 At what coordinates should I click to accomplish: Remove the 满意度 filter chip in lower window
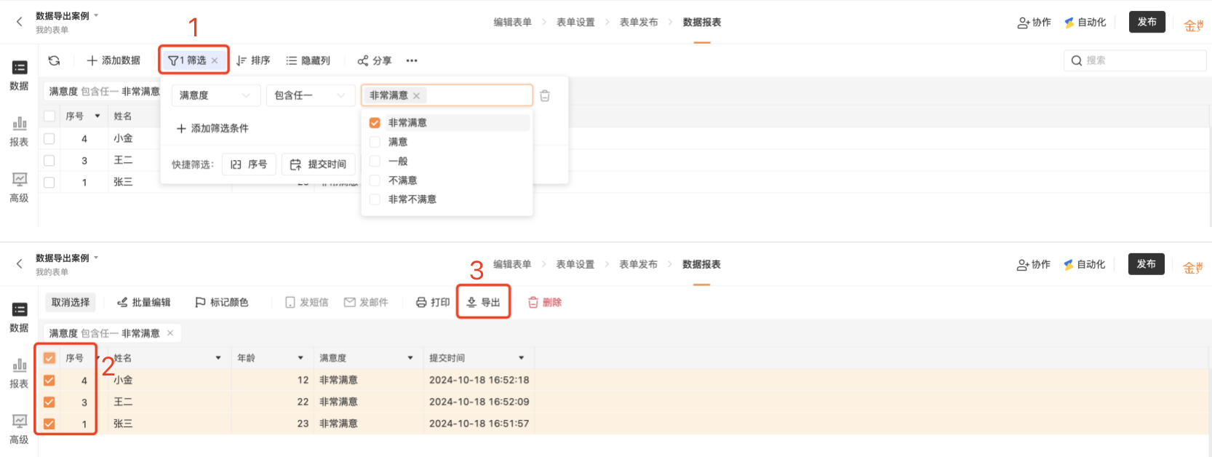point(170,333)
